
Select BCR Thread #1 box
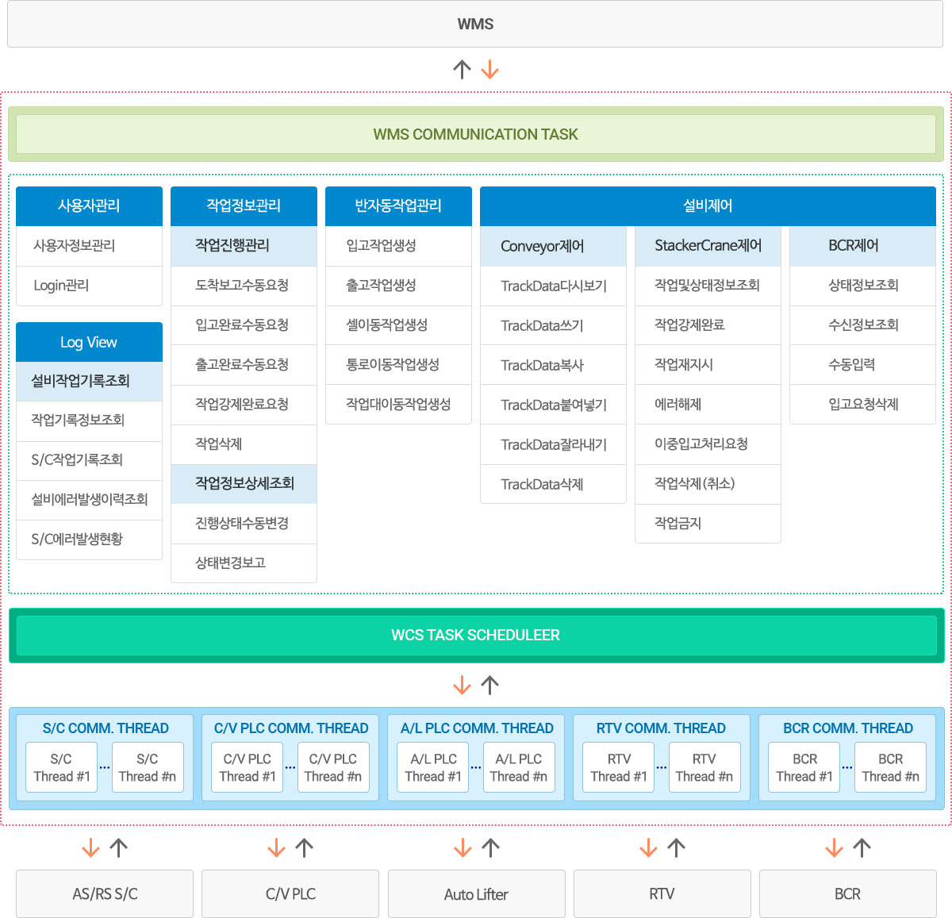[x=804, y=767]
